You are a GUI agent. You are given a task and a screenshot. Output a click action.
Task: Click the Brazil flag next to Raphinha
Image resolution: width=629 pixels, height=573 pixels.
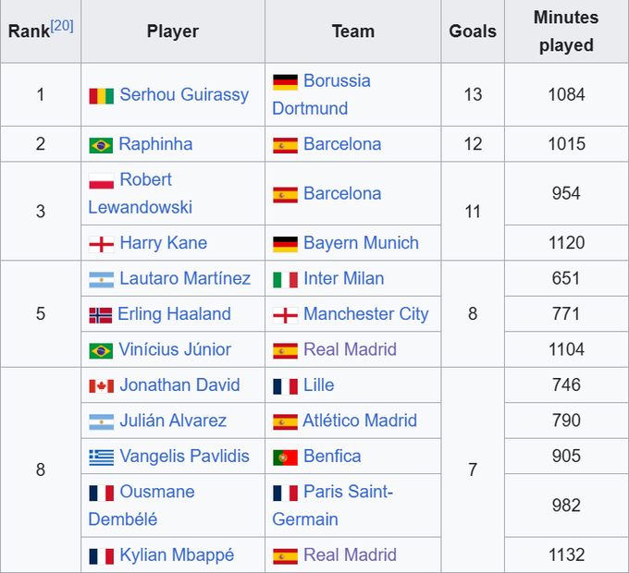coord(101,145)
